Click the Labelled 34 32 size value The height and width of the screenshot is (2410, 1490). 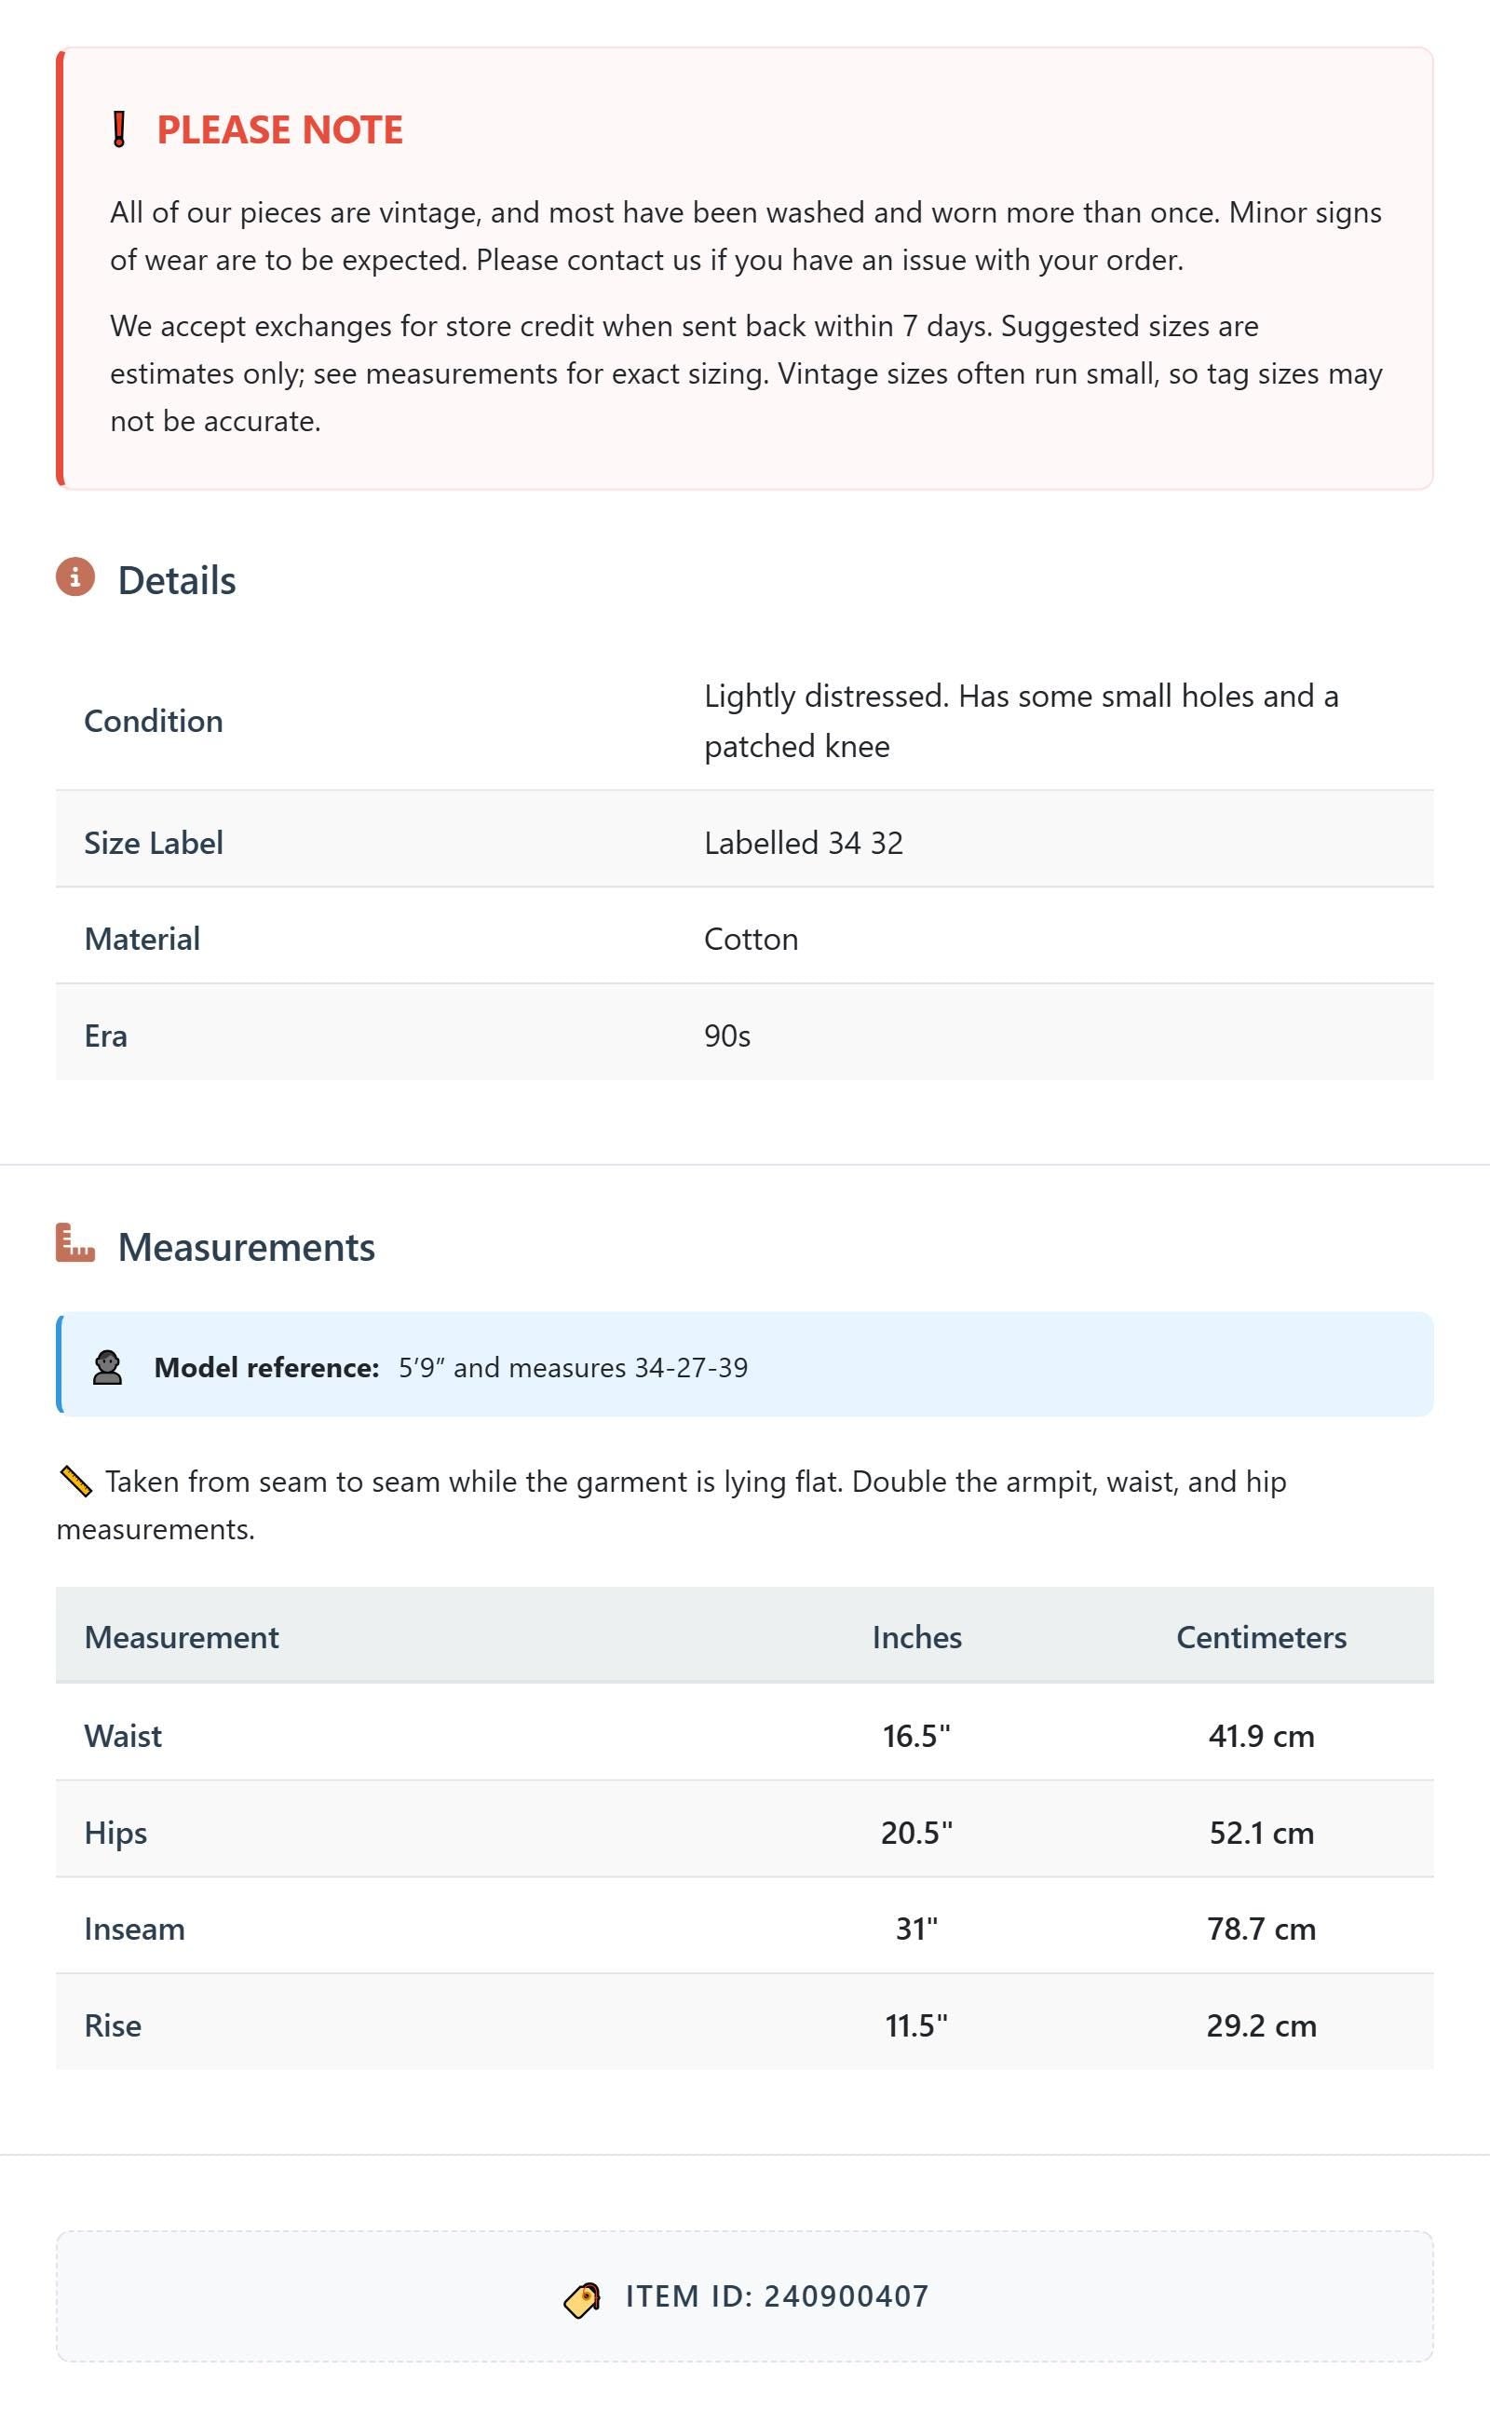(x=803, y=843)
